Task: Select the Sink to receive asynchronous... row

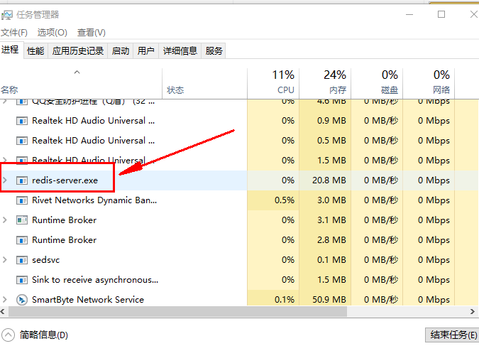Action: coord(240,280)
